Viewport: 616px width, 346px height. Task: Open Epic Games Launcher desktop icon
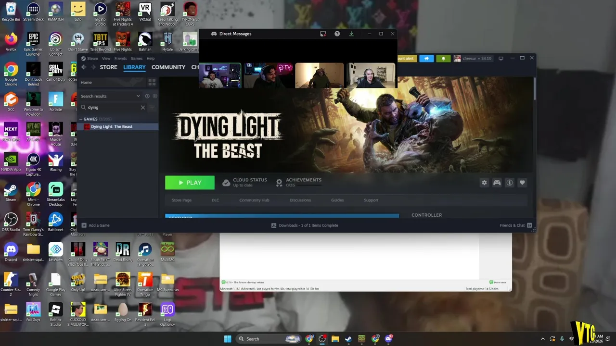pyautogui.click(x=33, y=44)
